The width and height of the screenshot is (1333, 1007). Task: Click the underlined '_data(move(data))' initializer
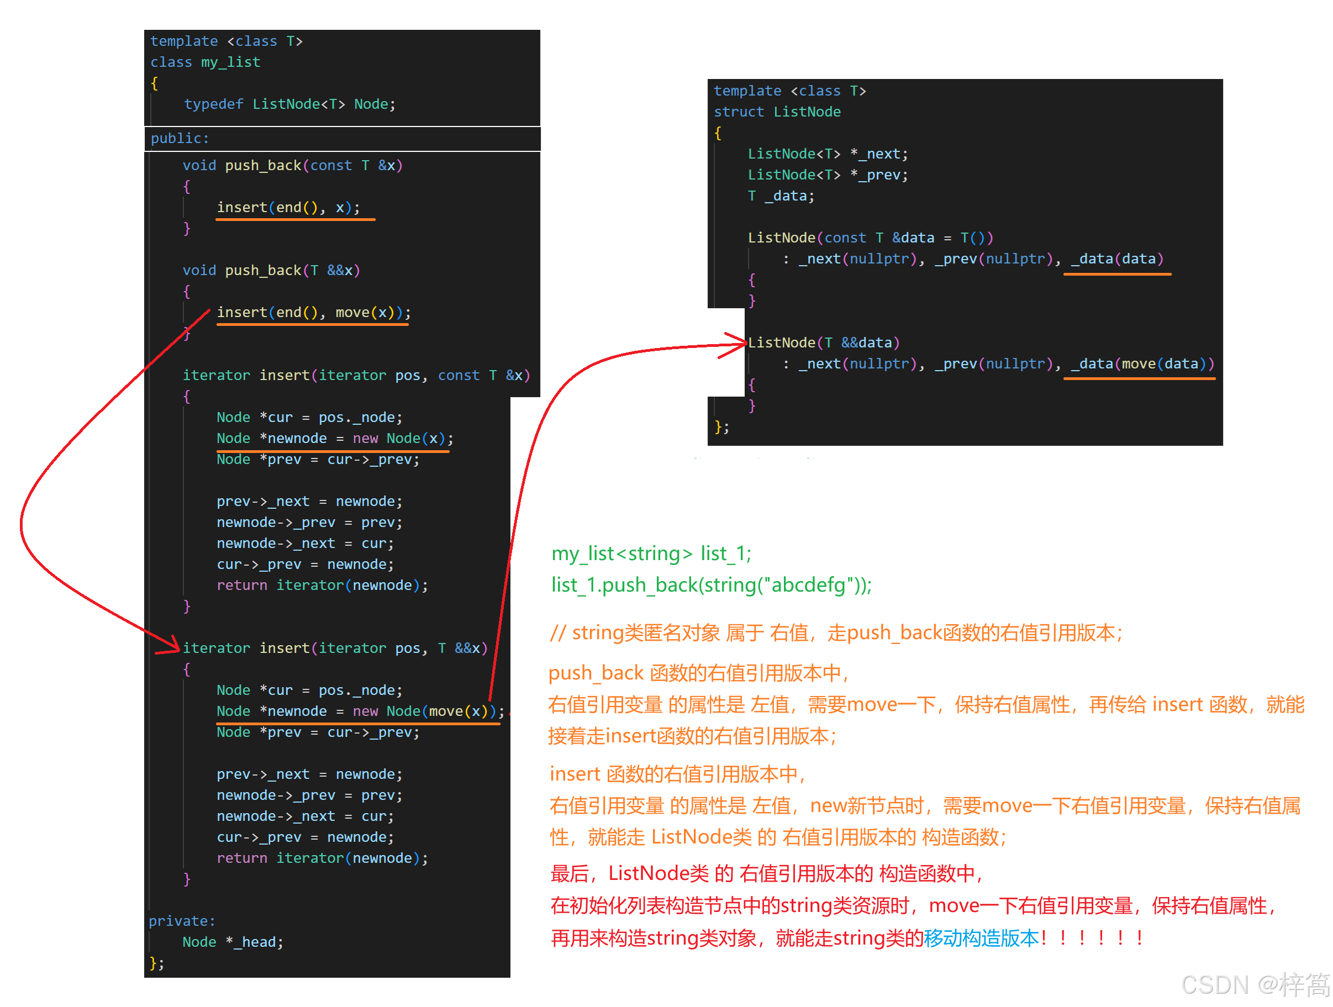1142,364
